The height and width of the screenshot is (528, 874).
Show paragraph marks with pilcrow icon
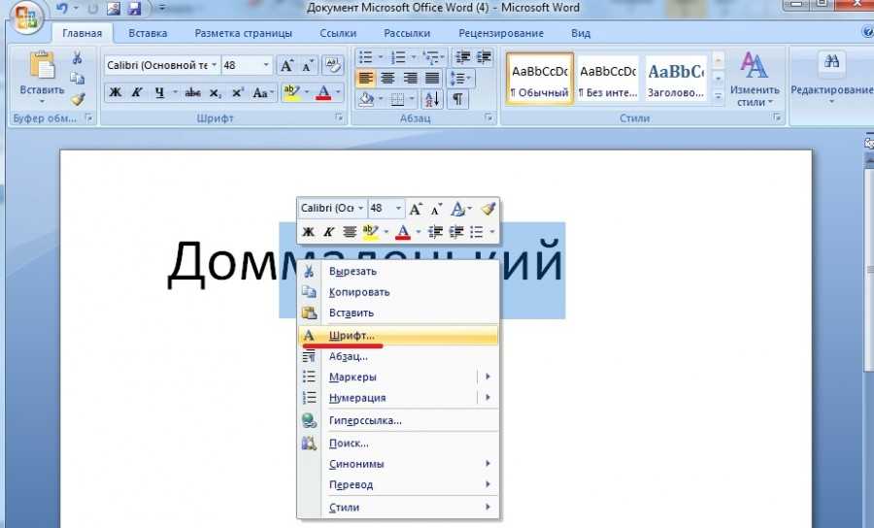457,99
